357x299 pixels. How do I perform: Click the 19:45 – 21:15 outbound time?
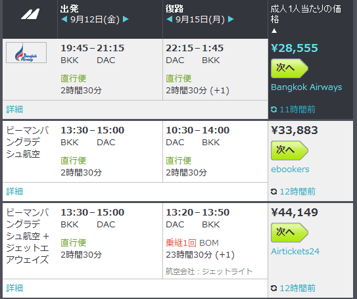(x=93, y=48)
